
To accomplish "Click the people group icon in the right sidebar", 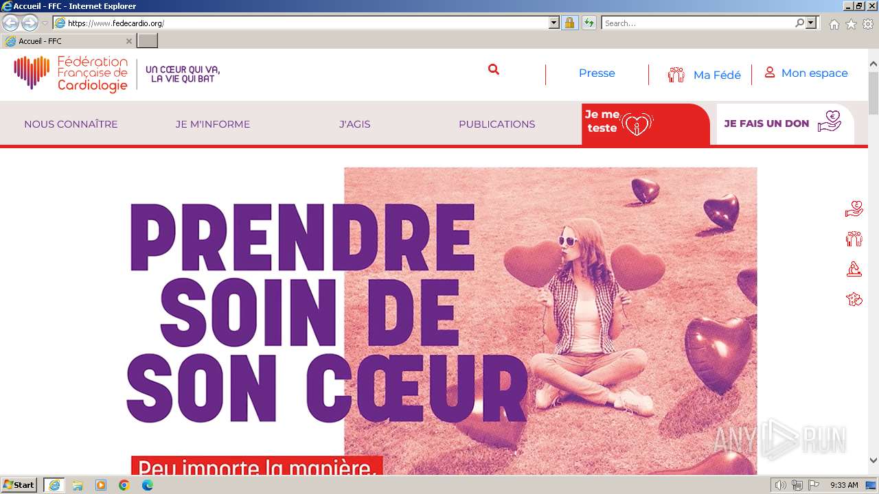I will [x=854, y=239].
